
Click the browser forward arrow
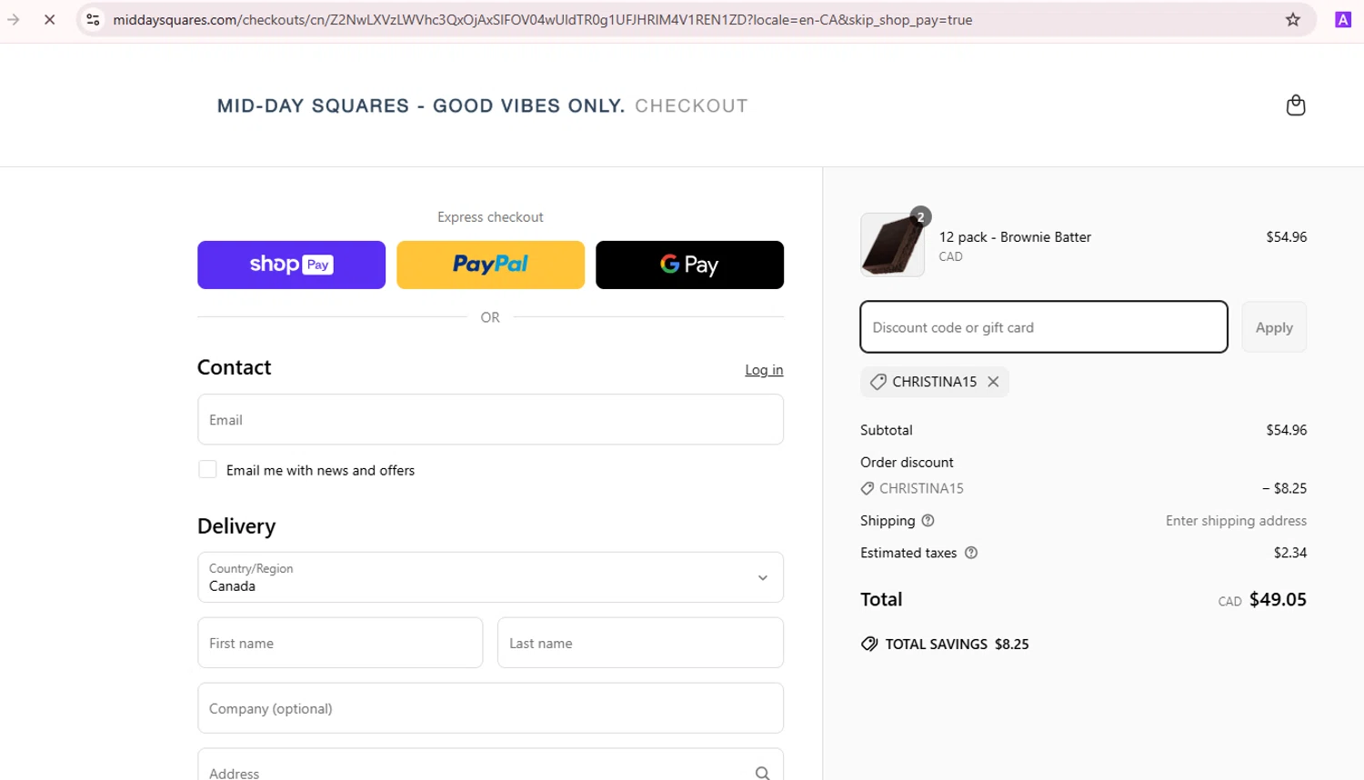pyautogui.click(x=14, y=19)
